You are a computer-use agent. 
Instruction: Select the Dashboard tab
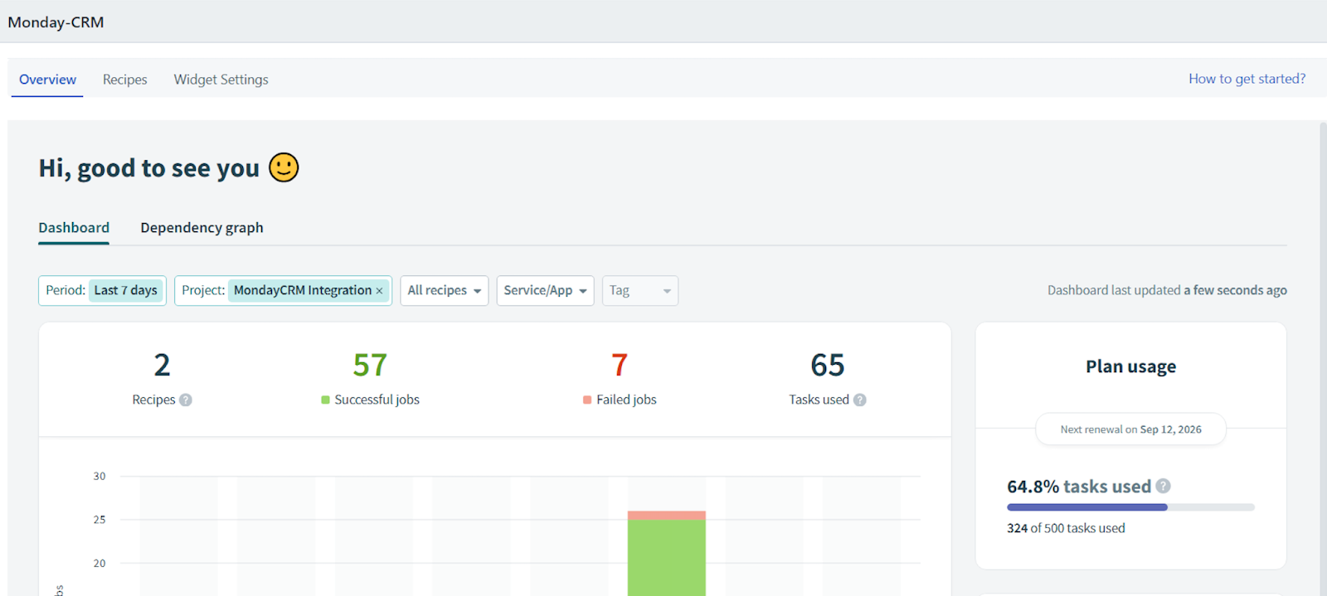click(74, 228)
